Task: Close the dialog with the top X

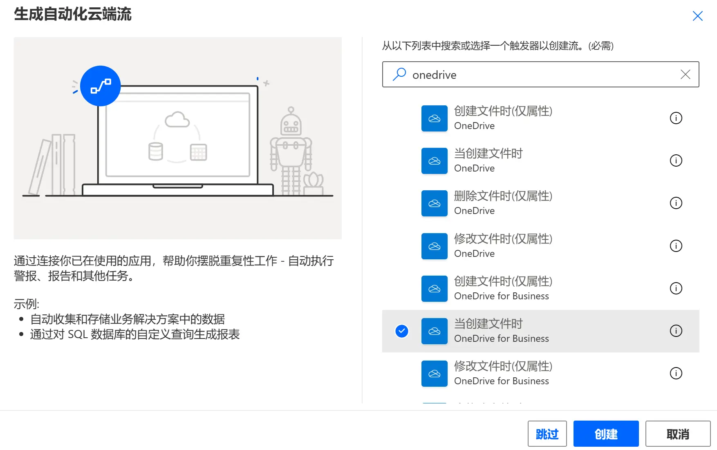Action: click(697, 16)
